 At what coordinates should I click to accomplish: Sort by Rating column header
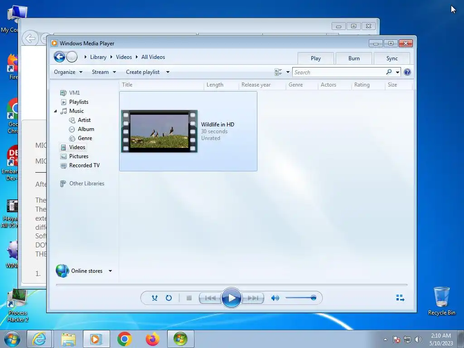[x=368, y=85]
